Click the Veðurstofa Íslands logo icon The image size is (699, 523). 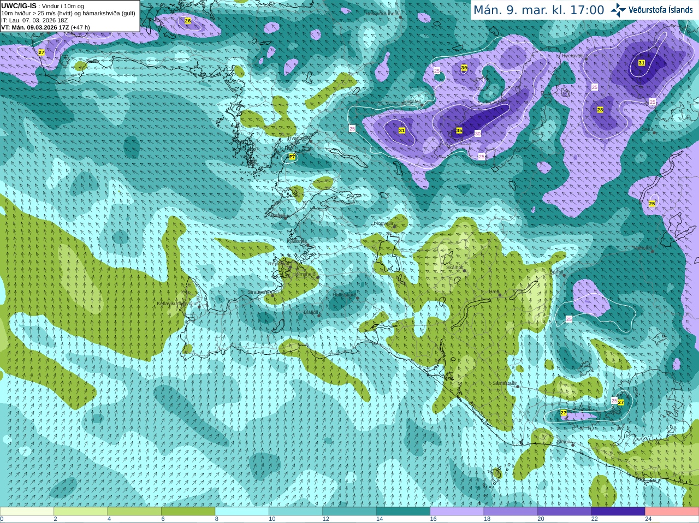pyautogui.click(x=618, y=10)
